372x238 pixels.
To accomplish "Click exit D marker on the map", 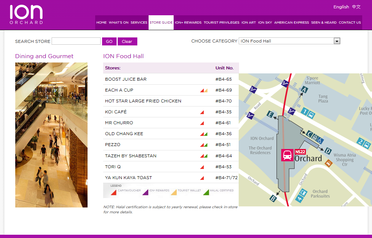I will point(328,151).
